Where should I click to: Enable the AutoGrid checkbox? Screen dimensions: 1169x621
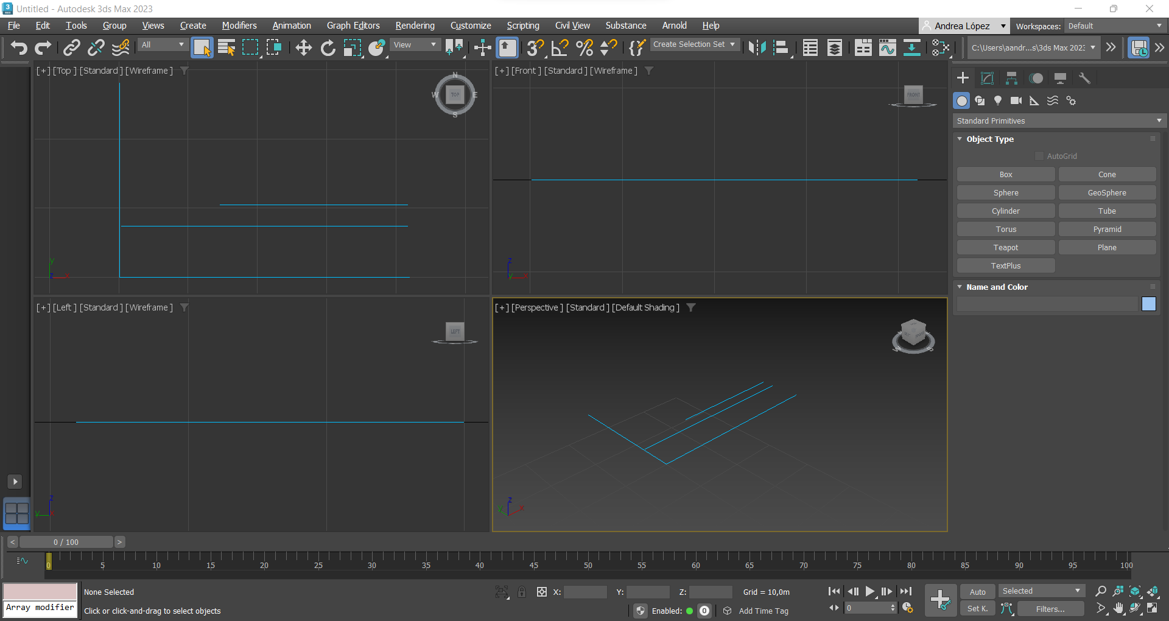(x=1041, y=156)
